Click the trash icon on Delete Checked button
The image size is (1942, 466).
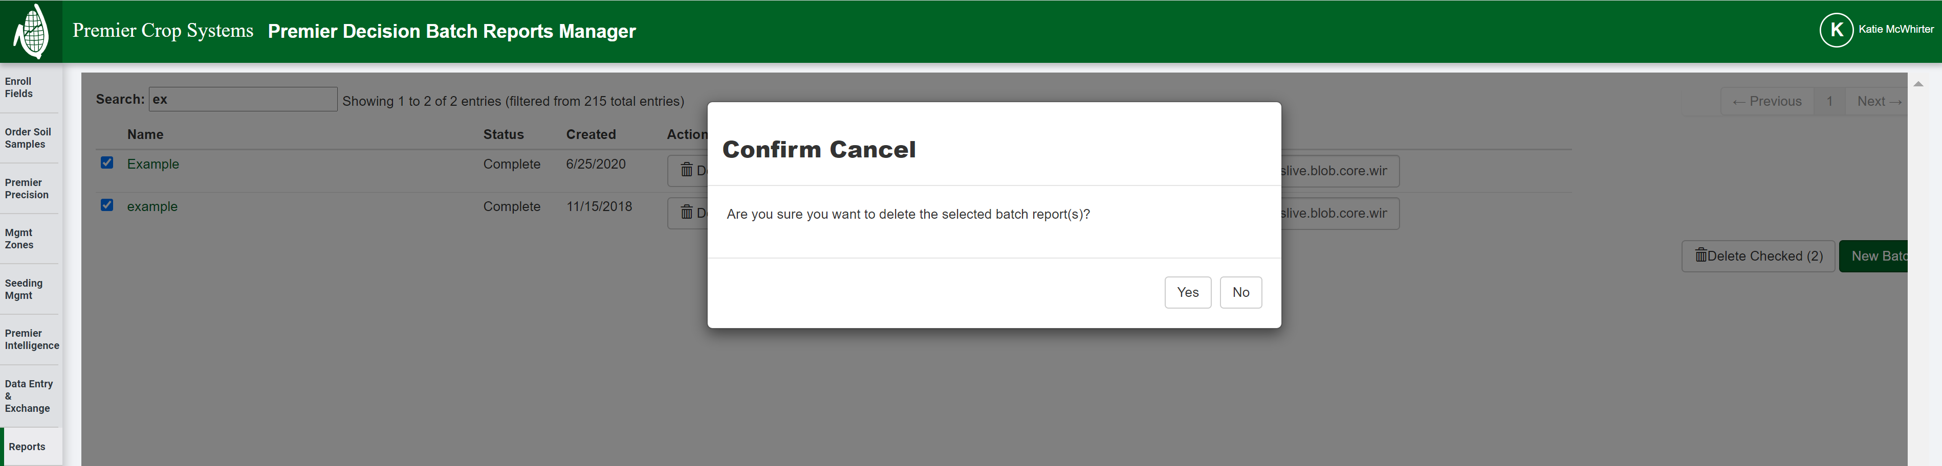(1703, 256)
